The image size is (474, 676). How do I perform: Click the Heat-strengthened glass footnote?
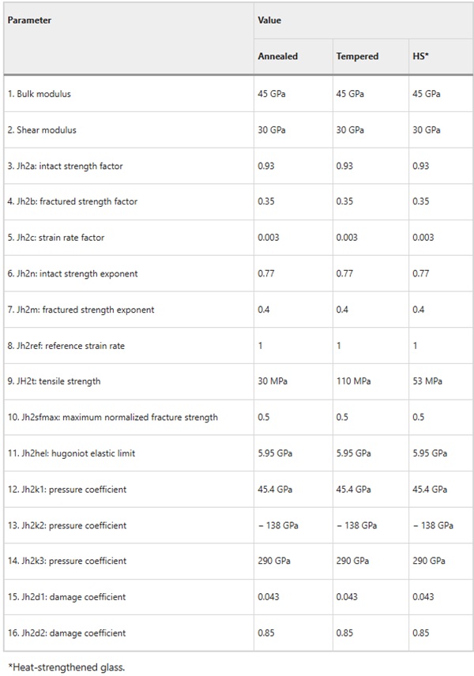[66, 667]
